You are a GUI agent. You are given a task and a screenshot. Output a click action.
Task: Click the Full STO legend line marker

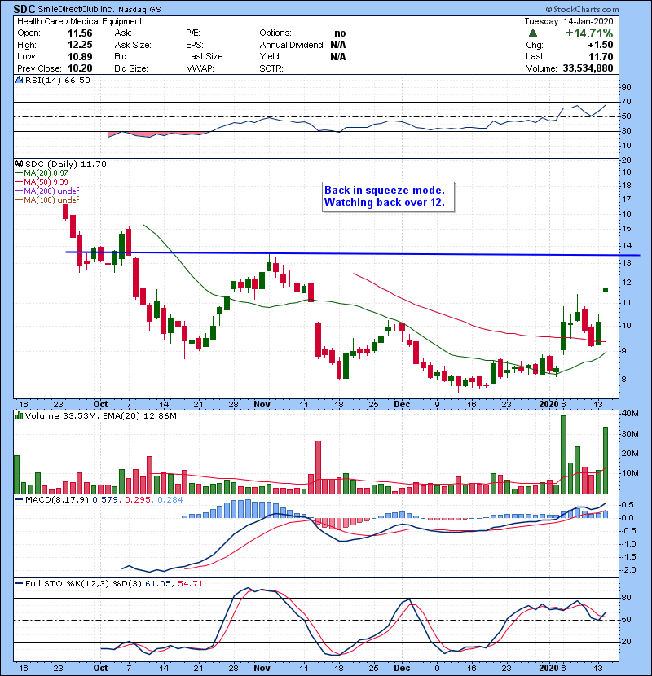click(20, 583)
